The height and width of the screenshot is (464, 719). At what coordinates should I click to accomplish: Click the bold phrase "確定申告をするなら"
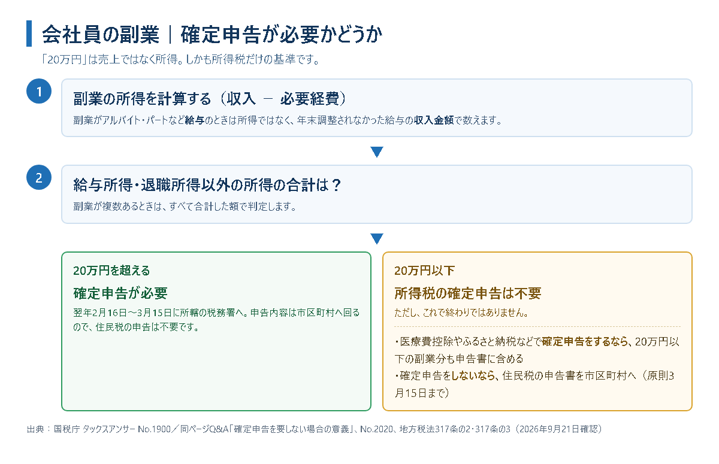click(x=586, y=342)
